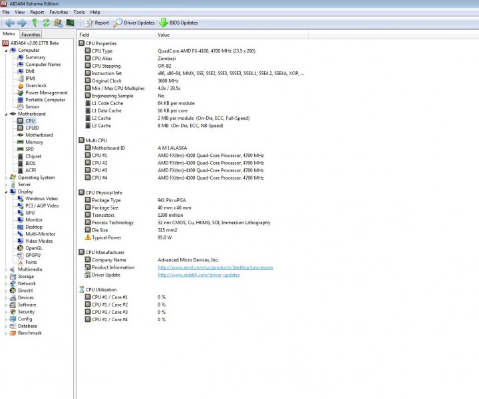Click the green chip icon in the toolbar
Image resolution: width=479 pixels, height=399 pixels.
click(71, 23)
